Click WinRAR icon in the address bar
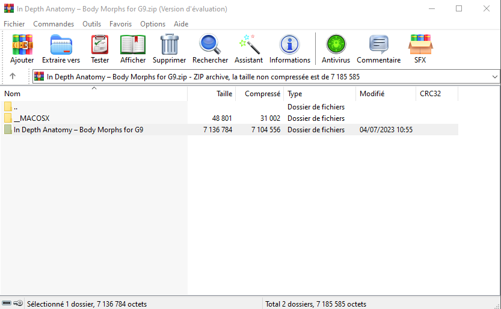This screenshot has height=309, width=501. coord(39,76)
